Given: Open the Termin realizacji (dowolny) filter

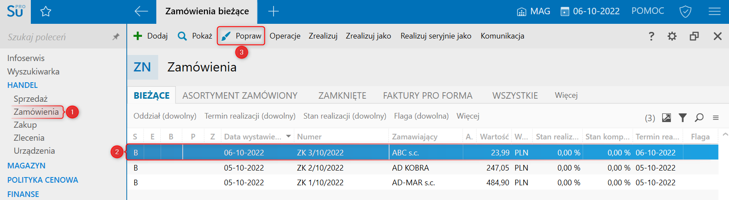Looking at the screenshot, I should 250,116.
